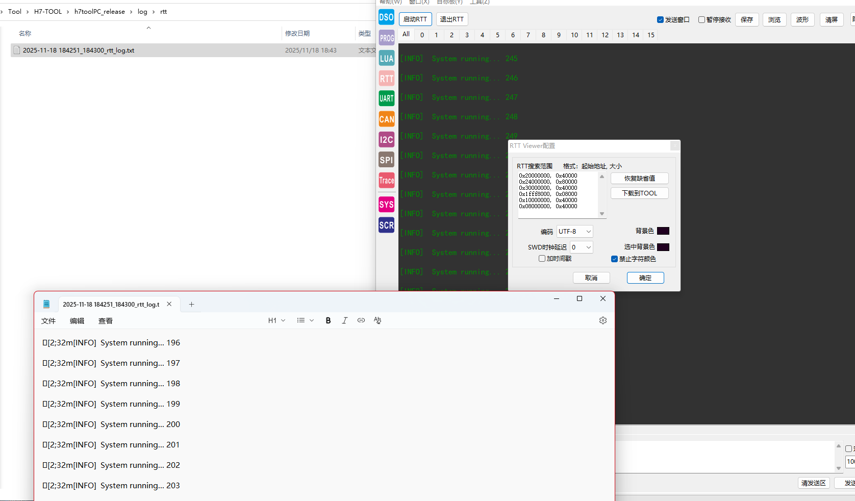Enable the 暂停接收 pause-receive checkbox
This screenshot has width=855, height=501.
tap(700, 19)
